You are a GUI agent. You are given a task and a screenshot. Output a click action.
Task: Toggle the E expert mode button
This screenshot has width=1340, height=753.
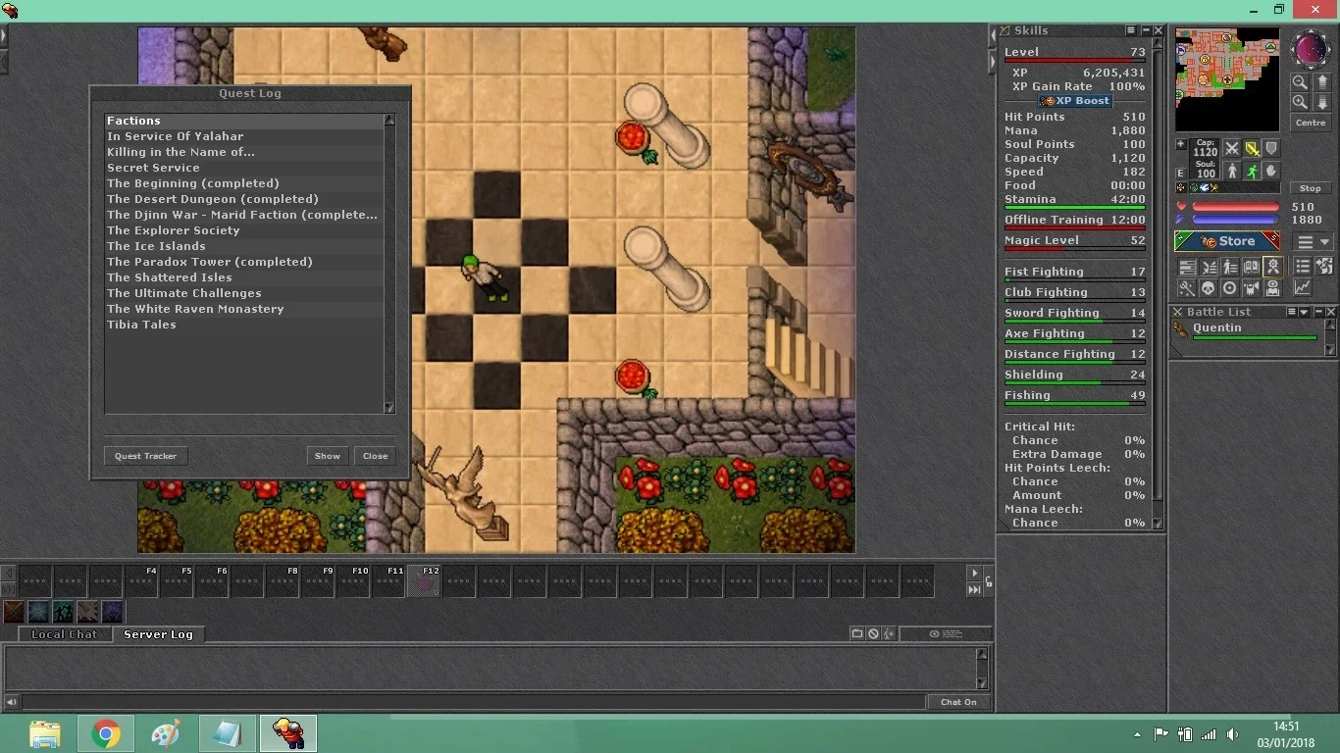1181,173
